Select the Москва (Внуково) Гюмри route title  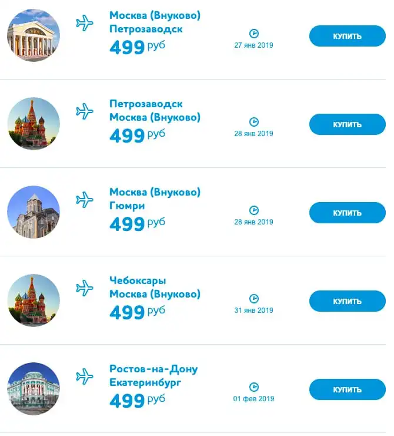pos(155,199)
